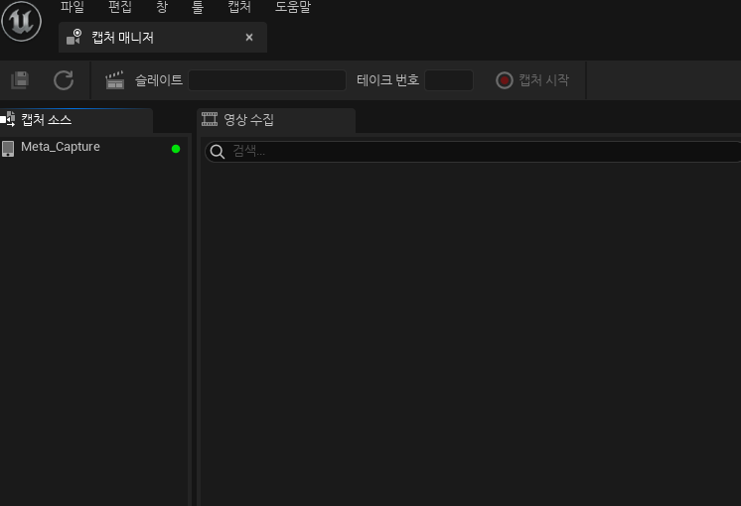Image resolution: width=741 pixels, height=506 pixels.
Task: Open the 창 menu
Action: (162, 7)
